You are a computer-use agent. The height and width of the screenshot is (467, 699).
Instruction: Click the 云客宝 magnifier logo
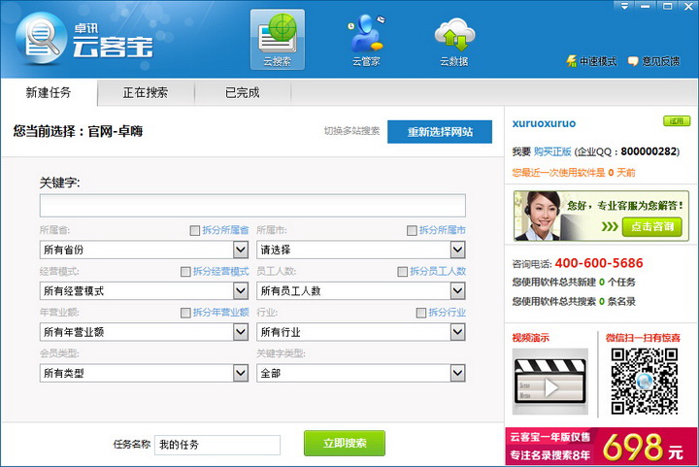coord(41,38)
